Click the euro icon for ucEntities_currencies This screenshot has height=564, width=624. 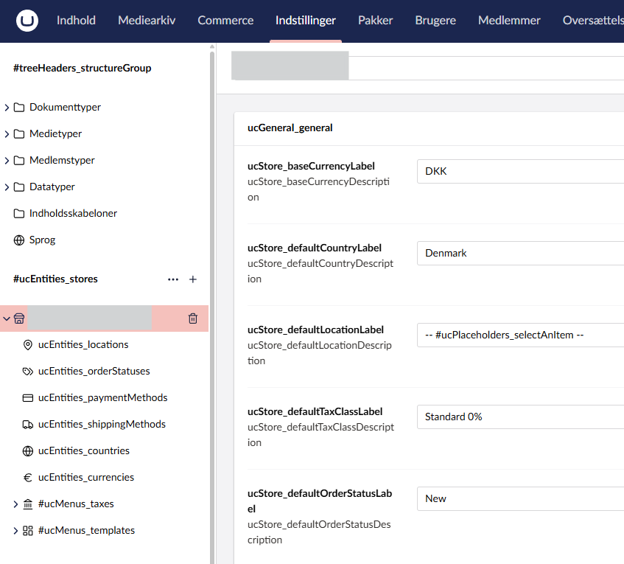(x=28, y=477)
